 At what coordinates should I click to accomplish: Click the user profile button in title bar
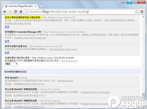coord(123,2)
